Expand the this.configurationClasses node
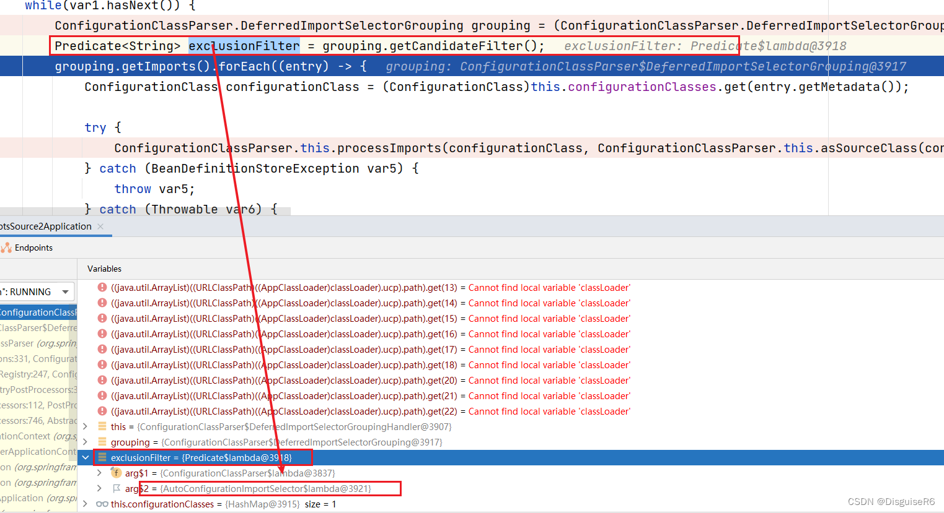 (86, 504)
